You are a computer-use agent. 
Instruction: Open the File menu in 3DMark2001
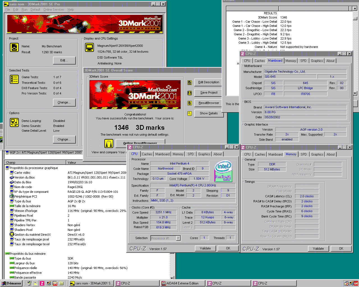click(x=8, y=10)
